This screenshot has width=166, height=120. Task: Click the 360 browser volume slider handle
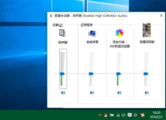tap(119, 74)
